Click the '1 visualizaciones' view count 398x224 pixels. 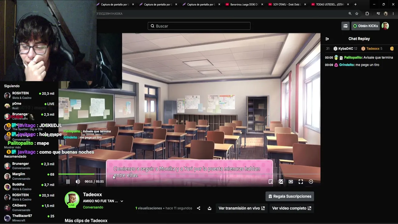coord(149,208)
